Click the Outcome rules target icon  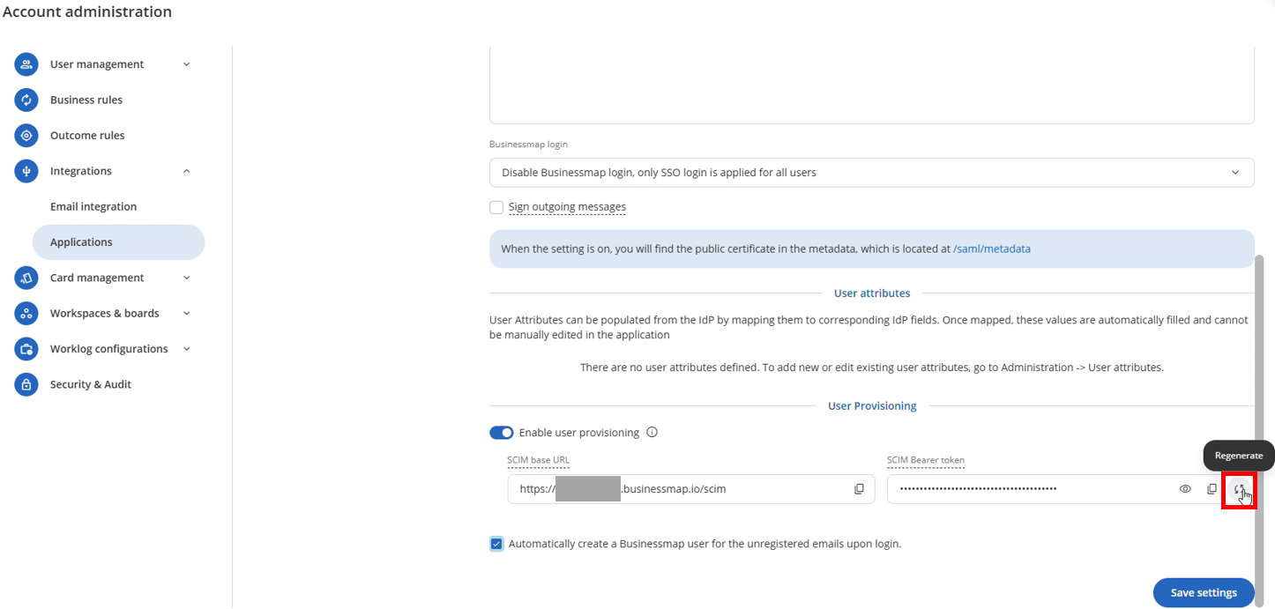(26, 136)
